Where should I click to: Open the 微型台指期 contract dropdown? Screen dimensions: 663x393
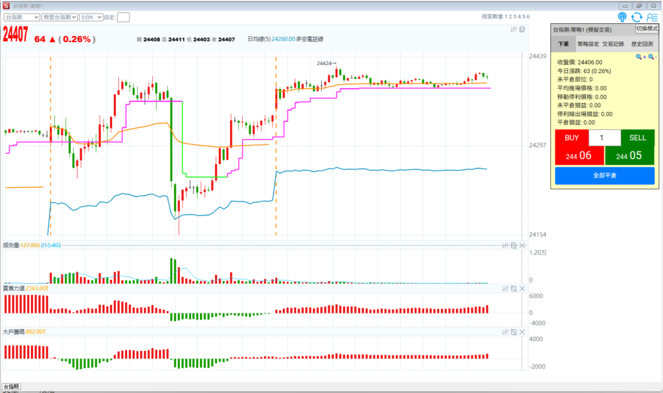coord(59,17)
